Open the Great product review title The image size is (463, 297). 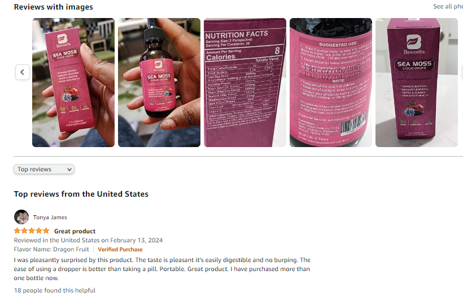[75, 231]
